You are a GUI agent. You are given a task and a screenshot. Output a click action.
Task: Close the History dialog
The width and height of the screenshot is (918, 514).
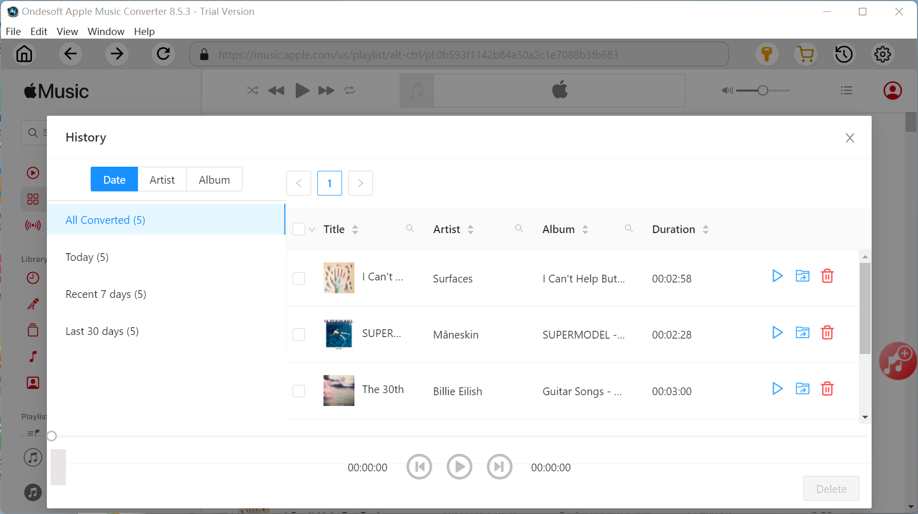[x=850, y=138]
